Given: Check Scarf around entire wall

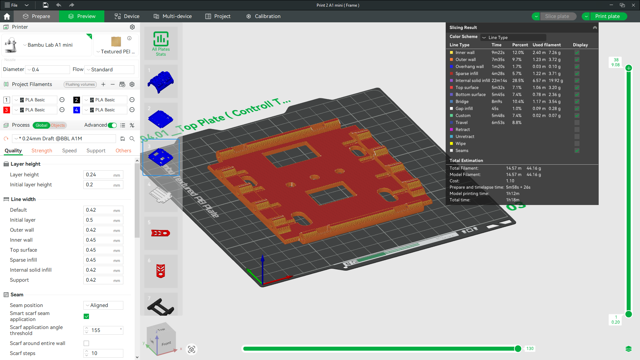Looking at the screenshot, I should 86,343.
